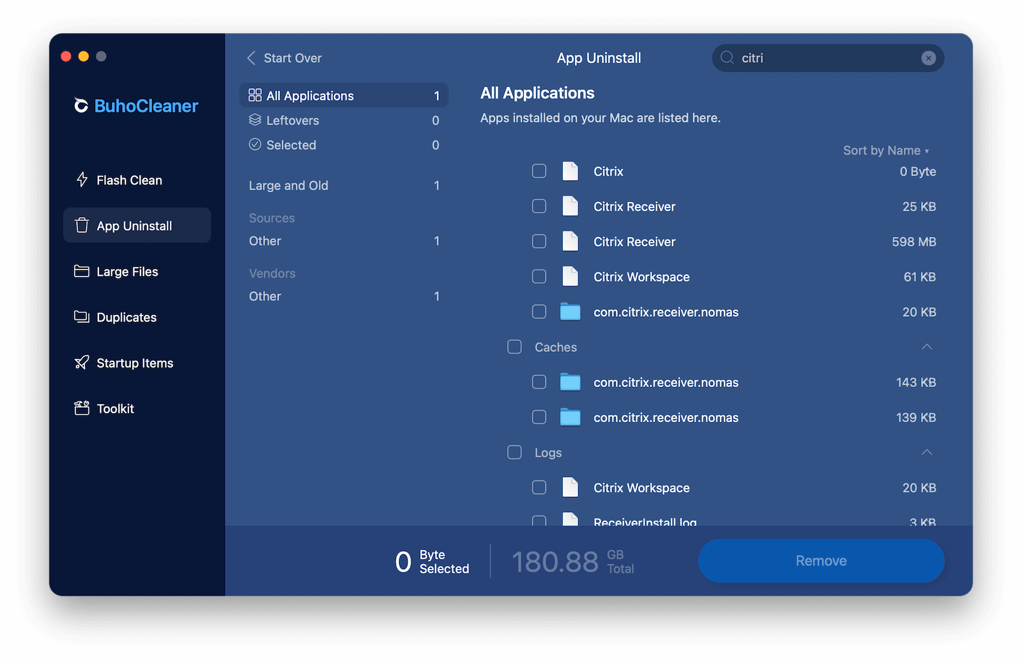The width and height of the screenshot is (1022, 661).
Task: Collapse the Logs section chevron
Action: pos(926,452)
